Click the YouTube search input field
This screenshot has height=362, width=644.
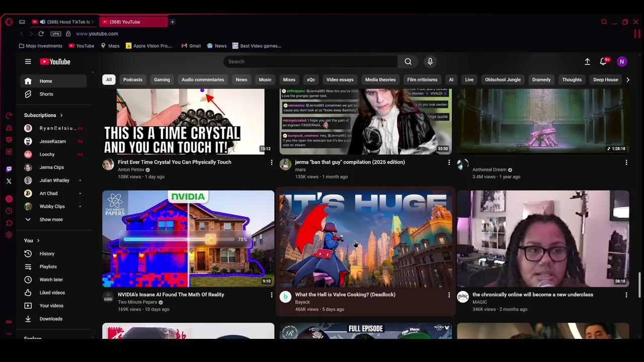[x=311, y=61]
